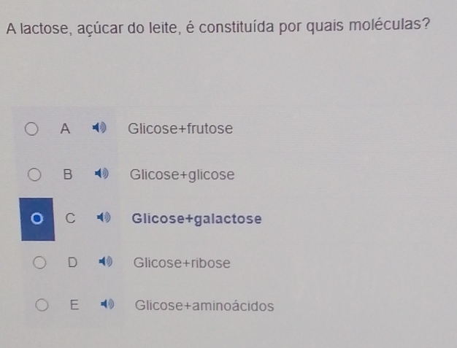Screen dimensions: 457x348
Task: Select radio button for option B
Action: (35, 175)
